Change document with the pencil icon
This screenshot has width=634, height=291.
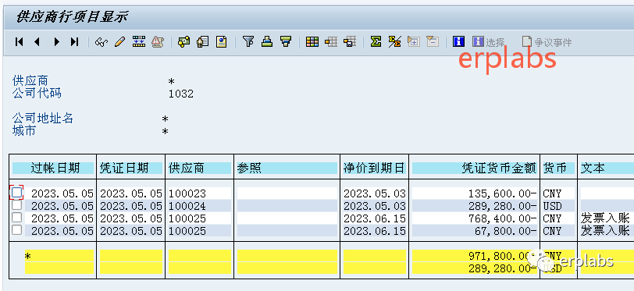[x=120, y=41]
